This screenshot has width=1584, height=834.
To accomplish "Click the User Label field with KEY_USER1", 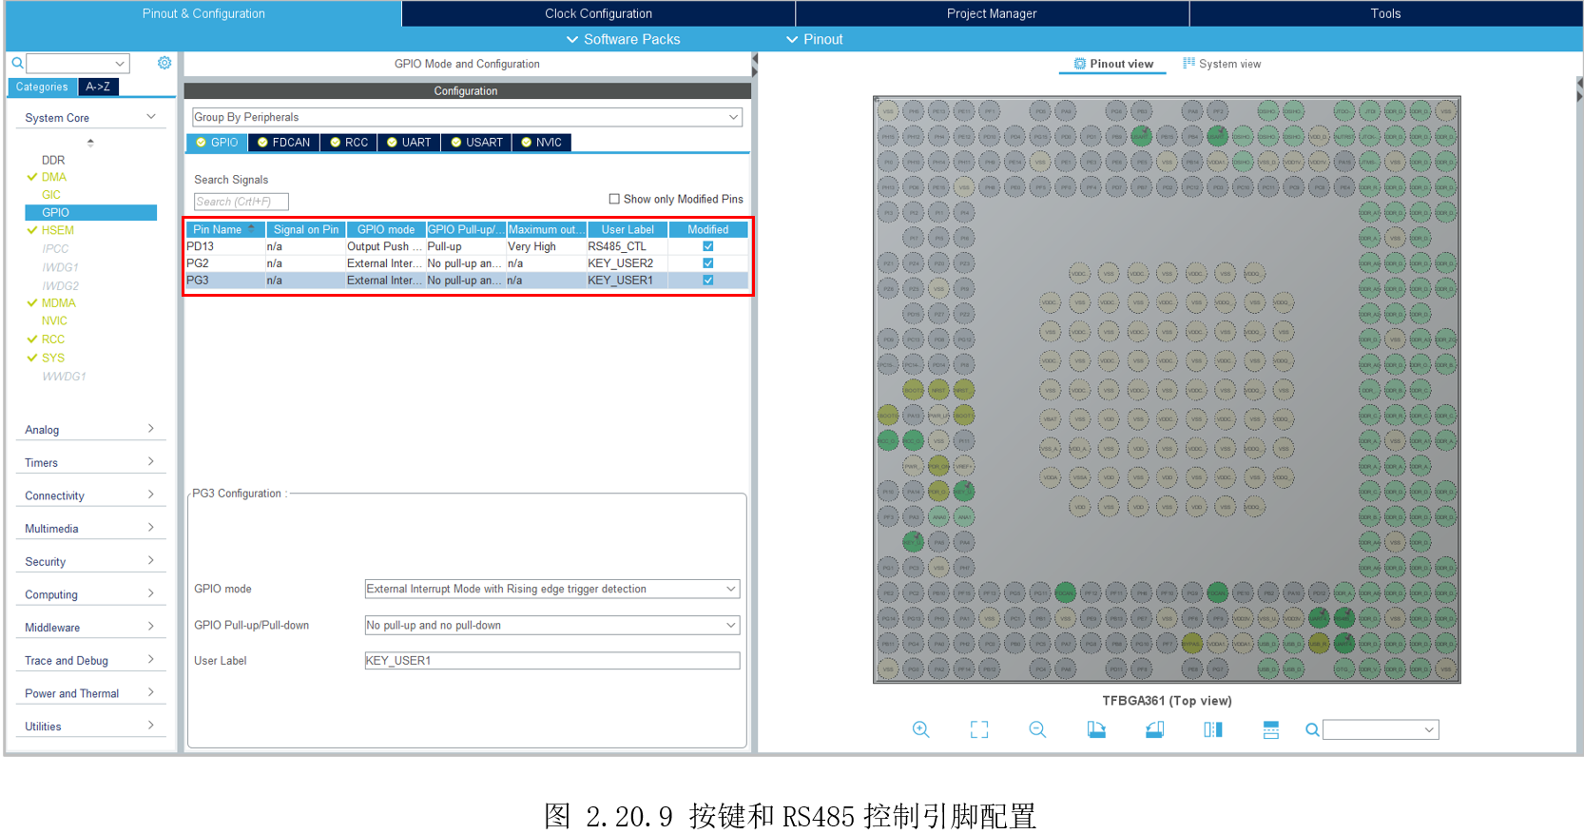I will tap(551, 661).
